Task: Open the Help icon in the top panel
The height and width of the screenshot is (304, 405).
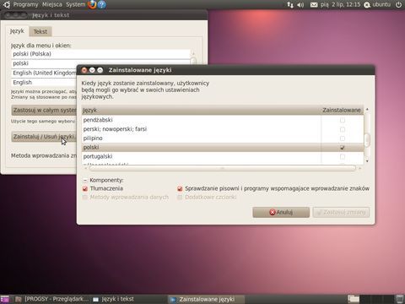Action: point(102,4)
